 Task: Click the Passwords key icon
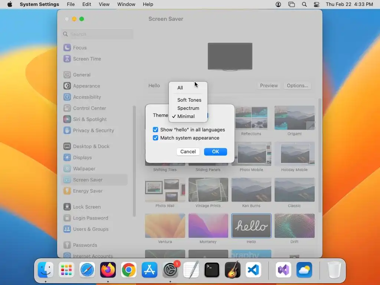(67, 245)
